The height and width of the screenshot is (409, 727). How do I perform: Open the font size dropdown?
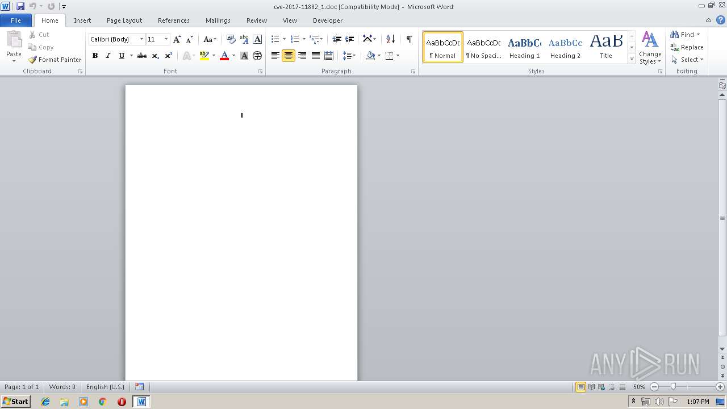pyautogui.click(x=166, y=39)
